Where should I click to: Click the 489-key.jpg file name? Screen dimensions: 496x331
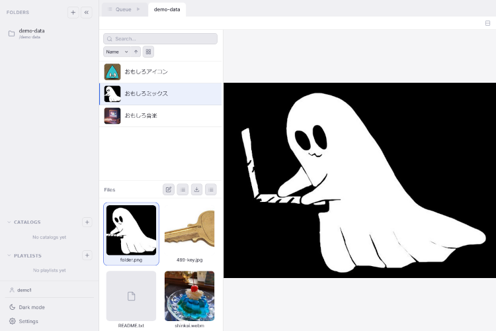click(x=190, y=260)
